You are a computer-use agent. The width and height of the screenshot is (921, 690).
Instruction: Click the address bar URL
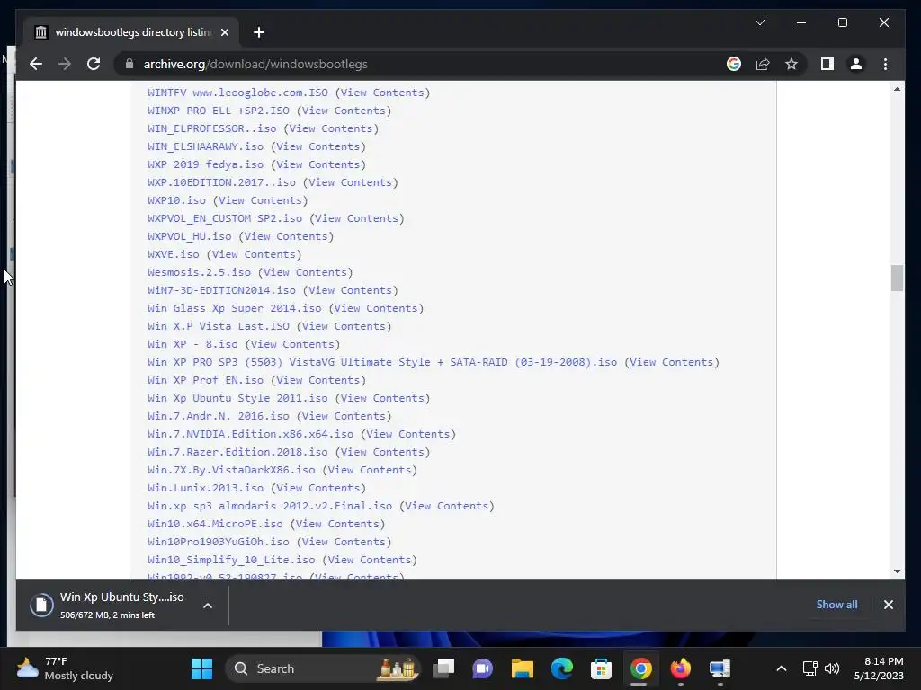coord(255,64)
